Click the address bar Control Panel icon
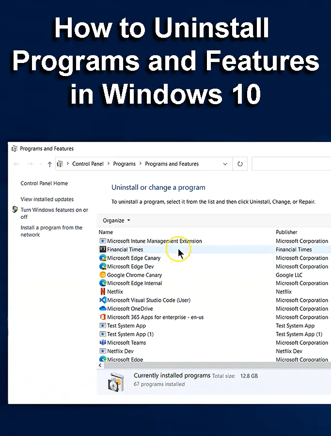Image resolution: width=331 pixels, height=436 pixels. [60, 164]
